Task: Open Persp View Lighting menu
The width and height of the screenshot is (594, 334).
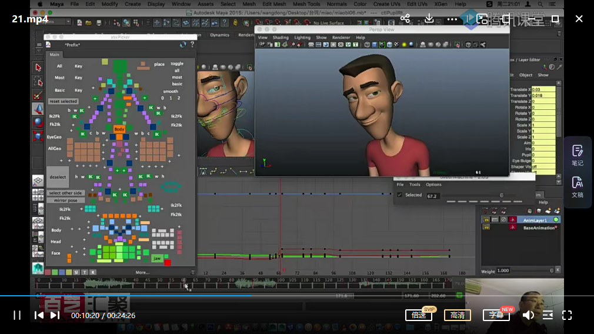Action: coord(302,38)
